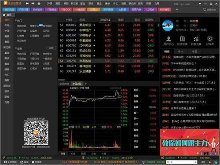
Task: Open the 研究所 item in top menu bar
Action: pyautogui.click(x=132, y=4)
